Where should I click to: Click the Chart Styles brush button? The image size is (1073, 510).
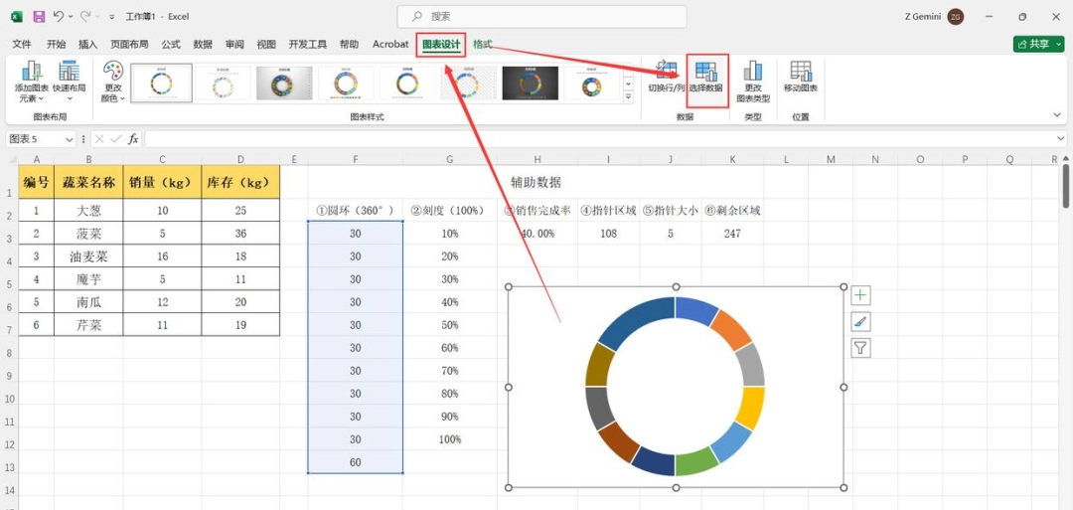coord(860,322)
